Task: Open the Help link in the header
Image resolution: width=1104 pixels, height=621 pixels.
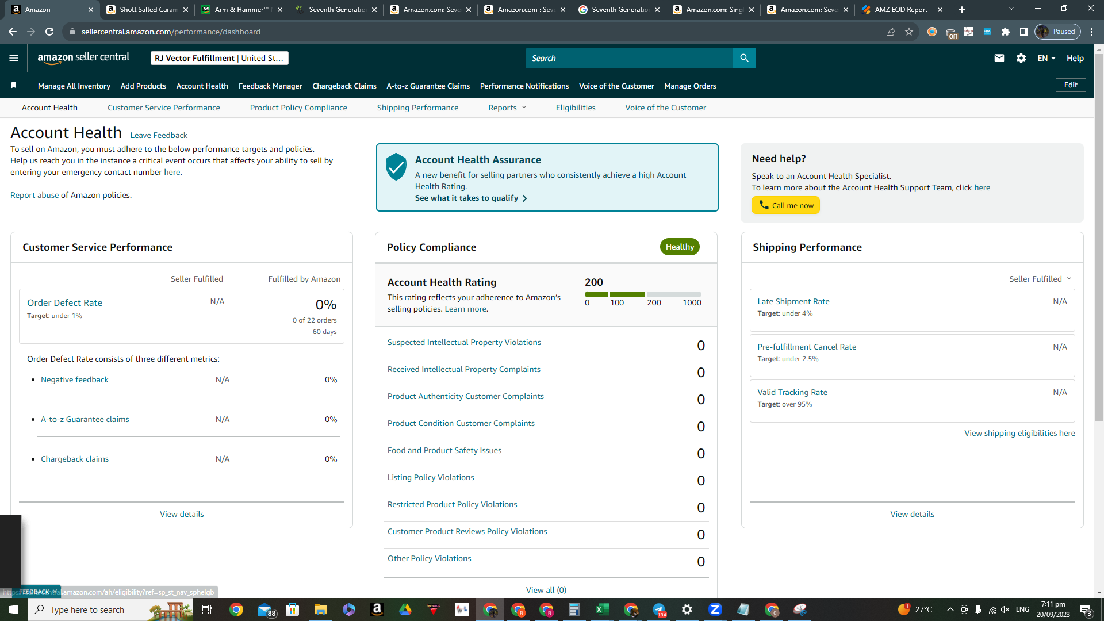Action: [x=1075, y=58]
